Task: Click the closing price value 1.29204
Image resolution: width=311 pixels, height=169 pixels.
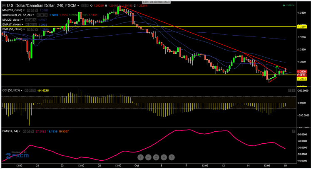Action: click(x=142, y=6)
